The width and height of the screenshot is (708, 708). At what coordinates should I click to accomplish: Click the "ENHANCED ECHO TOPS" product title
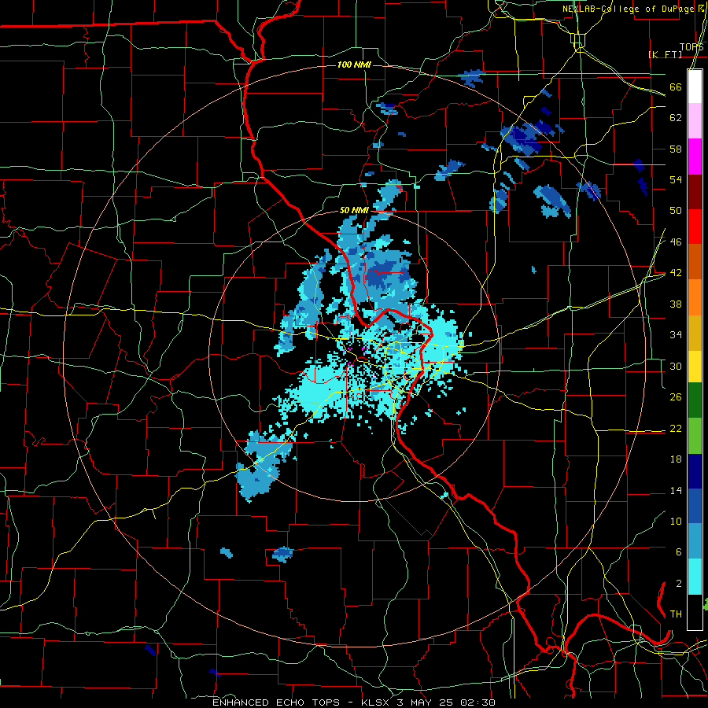click(x=276, y=702)
